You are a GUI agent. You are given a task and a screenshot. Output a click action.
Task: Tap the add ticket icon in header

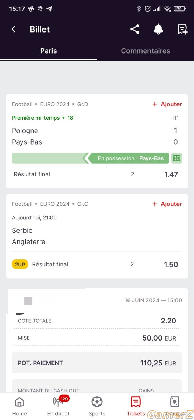tap(182, 29)
